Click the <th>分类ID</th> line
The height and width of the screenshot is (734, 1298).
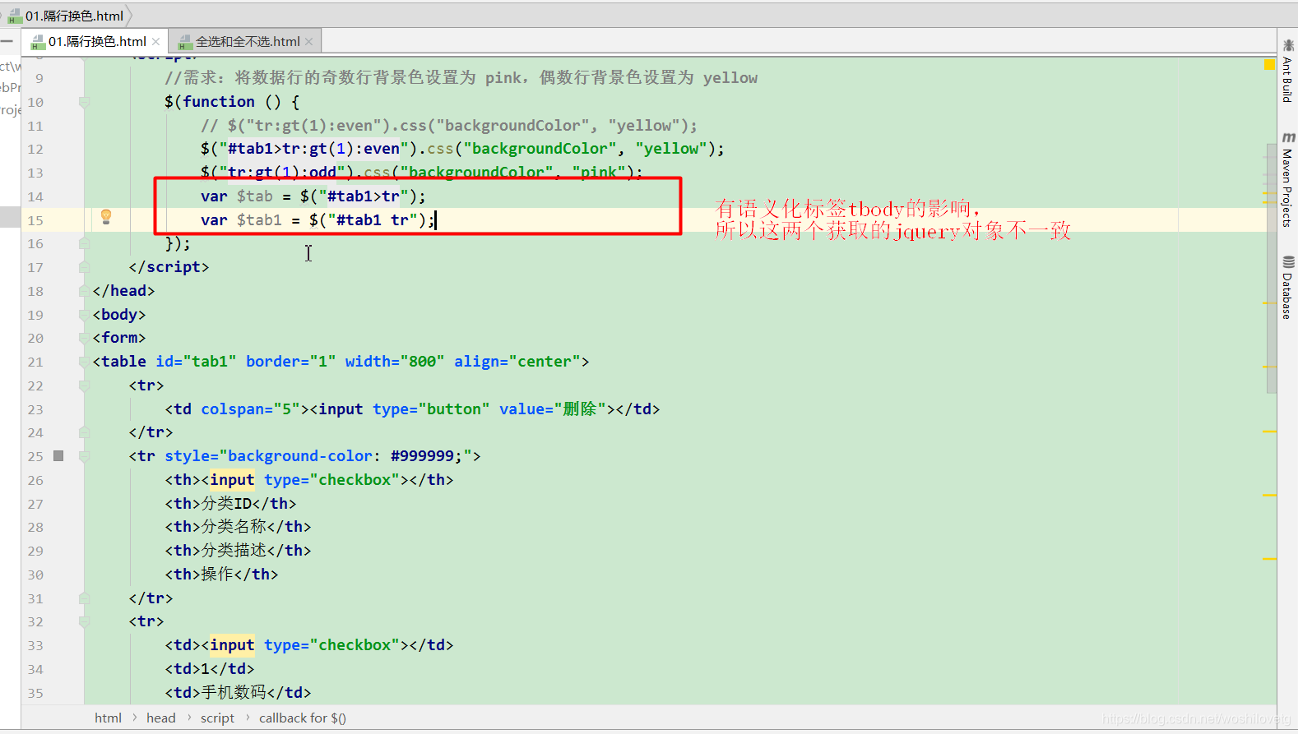coord(230,504)
